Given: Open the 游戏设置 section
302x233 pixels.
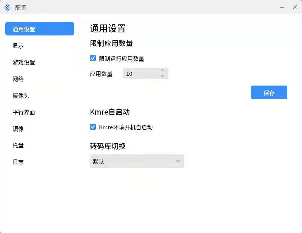Looking at the screenshot, I should (x=23, y=62).
